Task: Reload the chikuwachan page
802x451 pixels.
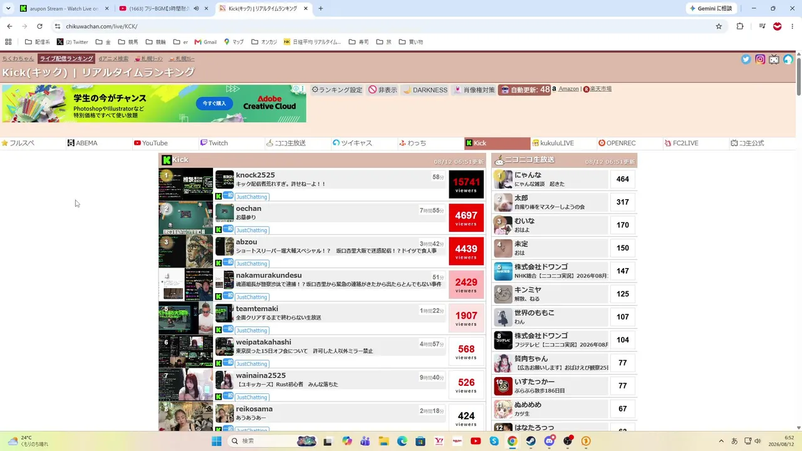Action: (39, 26)
